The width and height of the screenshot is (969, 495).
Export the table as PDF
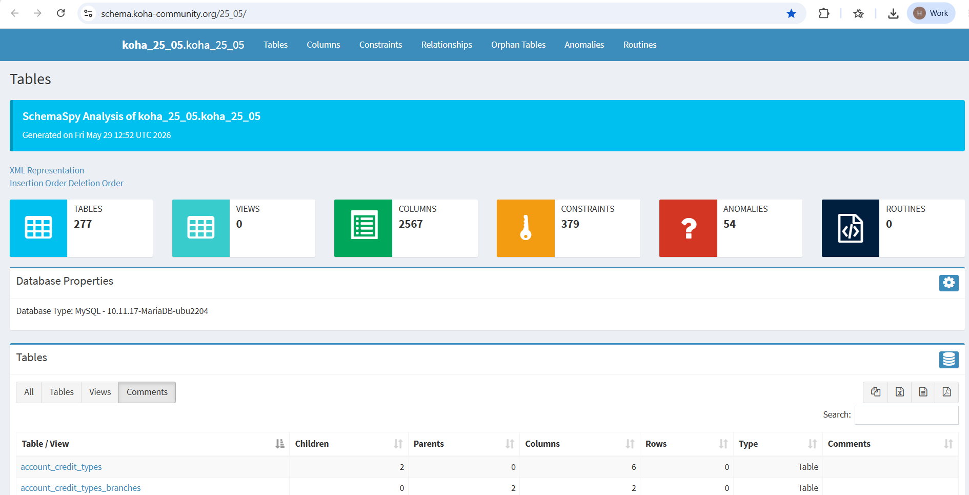[x=947, y=392]
